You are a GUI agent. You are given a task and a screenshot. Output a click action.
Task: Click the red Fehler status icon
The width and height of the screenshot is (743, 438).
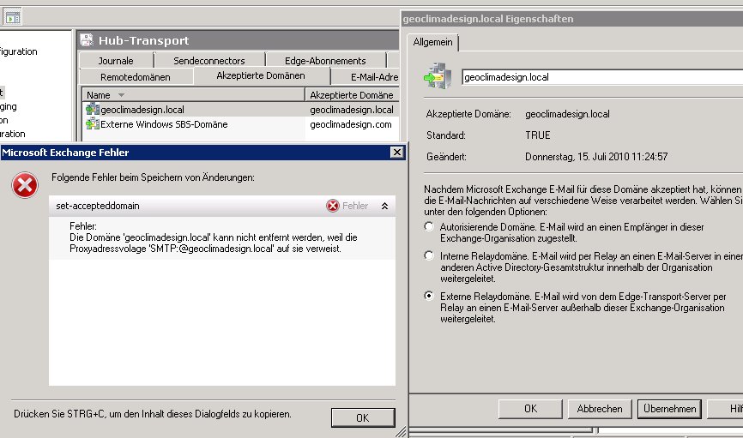click(x=333, y=206)
